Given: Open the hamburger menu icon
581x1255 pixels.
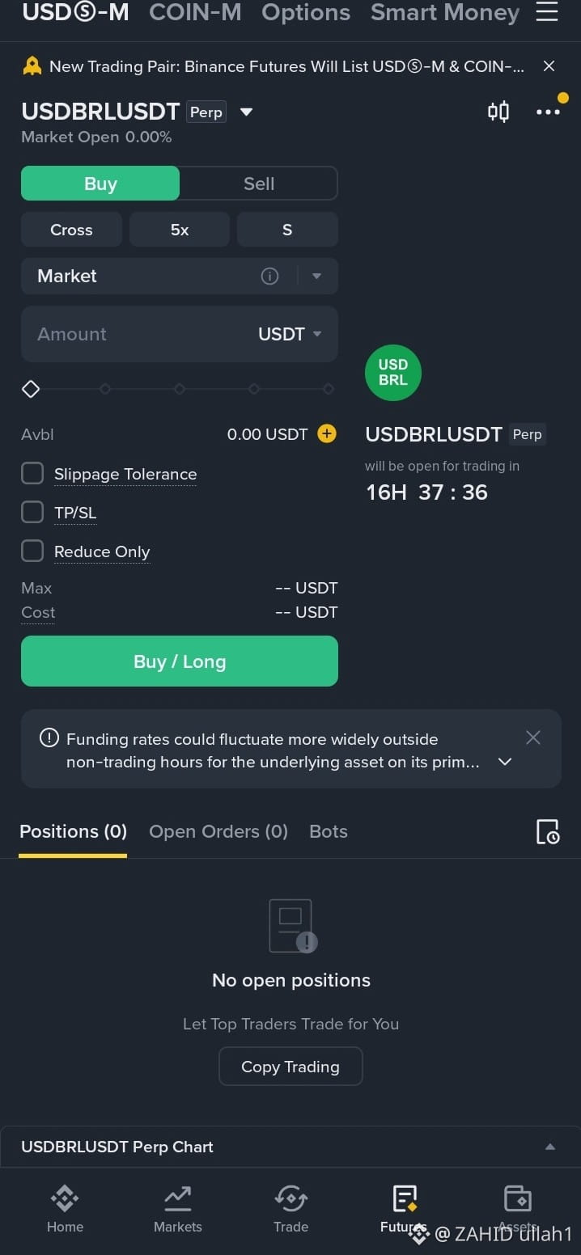Looking at the screenshot, I should (x=547, y=11).
